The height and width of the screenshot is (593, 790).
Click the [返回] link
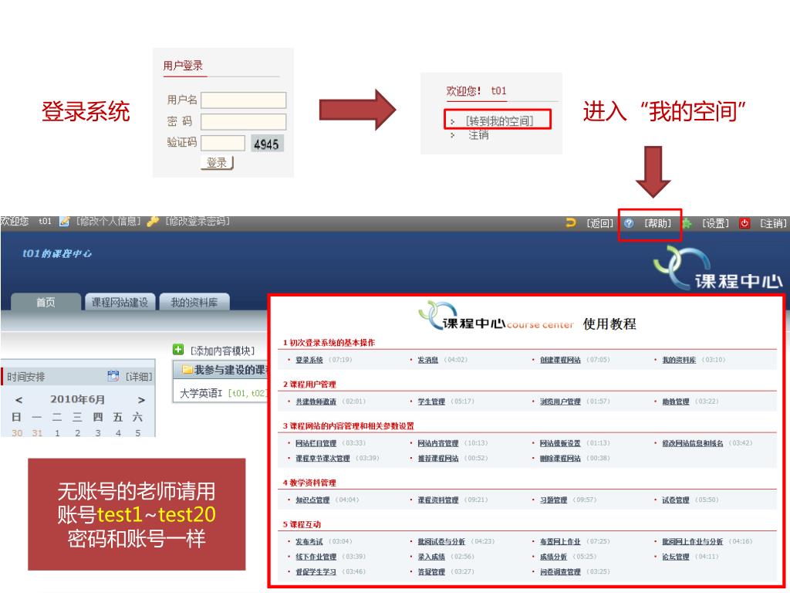pos(599,223)
